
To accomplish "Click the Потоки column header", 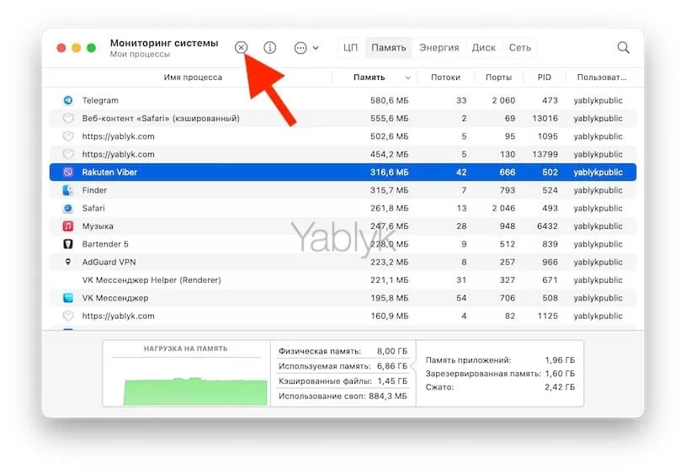I will [445, 77].
